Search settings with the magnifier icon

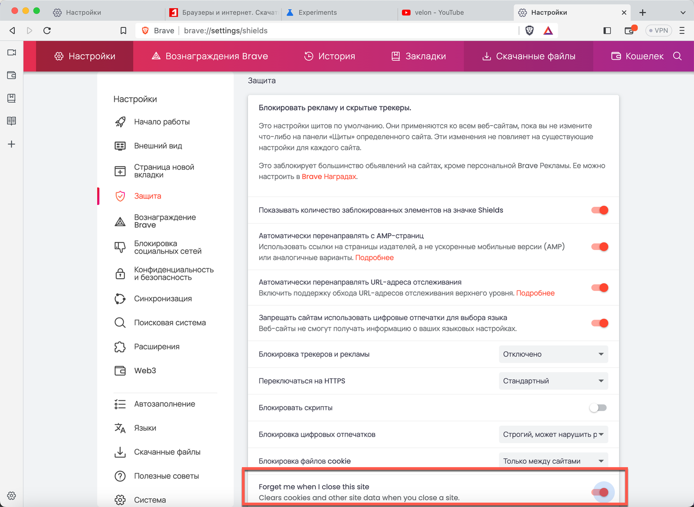pos(677,56)
